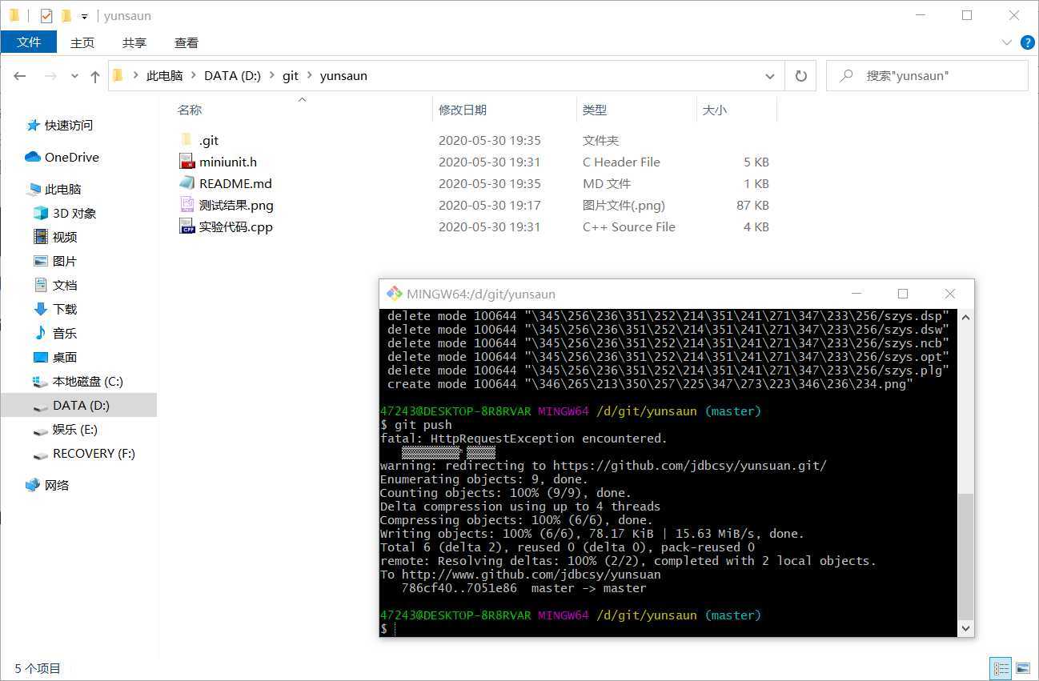Switch to details view layout
The image size is (1039, 681).
point(1001,667)
